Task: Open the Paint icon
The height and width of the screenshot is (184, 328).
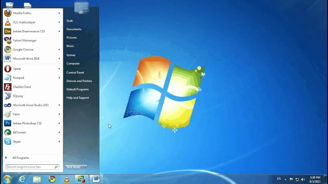Action: pyautogui.click(x=8, y=114)
